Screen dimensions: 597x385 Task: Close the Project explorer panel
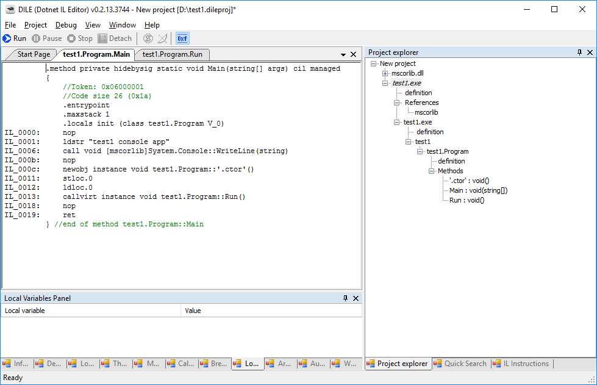(590, 52)
